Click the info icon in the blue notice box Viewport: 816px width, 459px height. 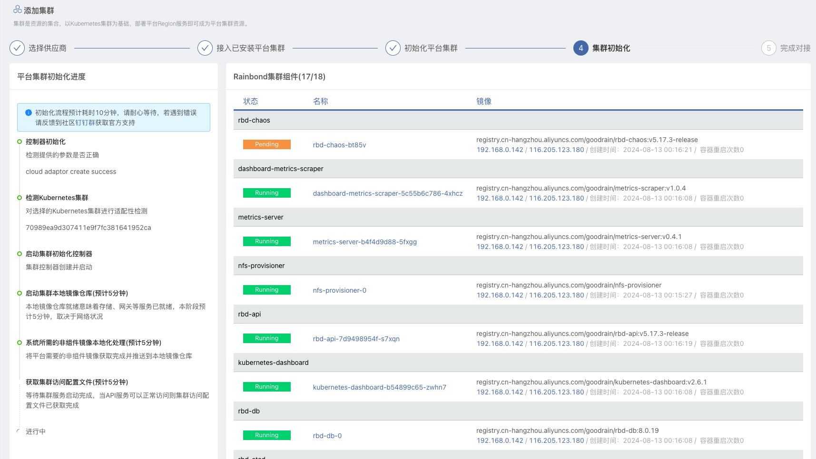[29, 113]
